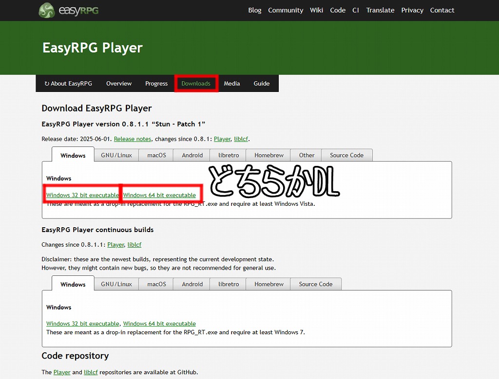Switch to libretro tab for version 0.8.1.1
This screenshot has height=379, width=499.
[229, 155]
